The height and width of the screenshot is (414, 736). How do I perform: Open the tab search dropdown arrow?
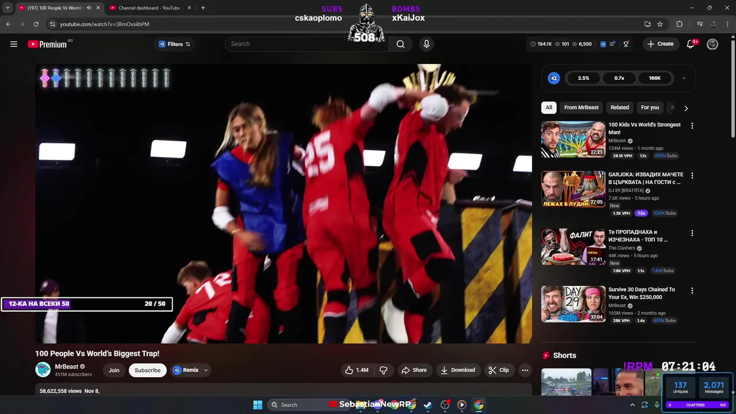pos(7,8)
